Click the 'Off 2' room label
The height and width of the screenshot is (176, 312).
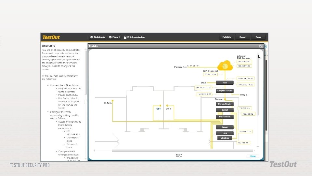click(168, 109)
